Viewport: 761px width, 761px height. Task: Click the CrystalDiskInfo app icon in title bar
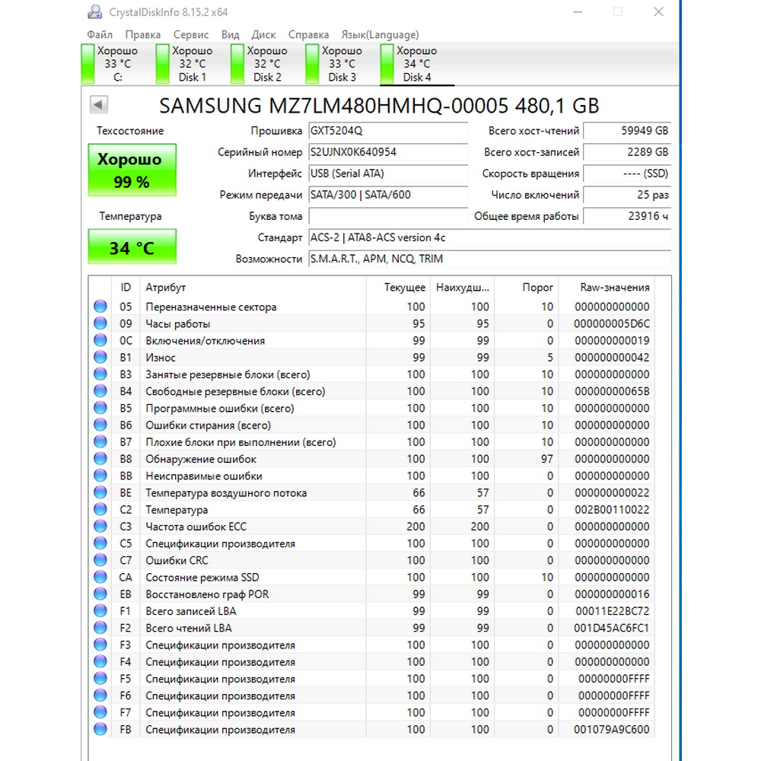(x=94, y=11)
